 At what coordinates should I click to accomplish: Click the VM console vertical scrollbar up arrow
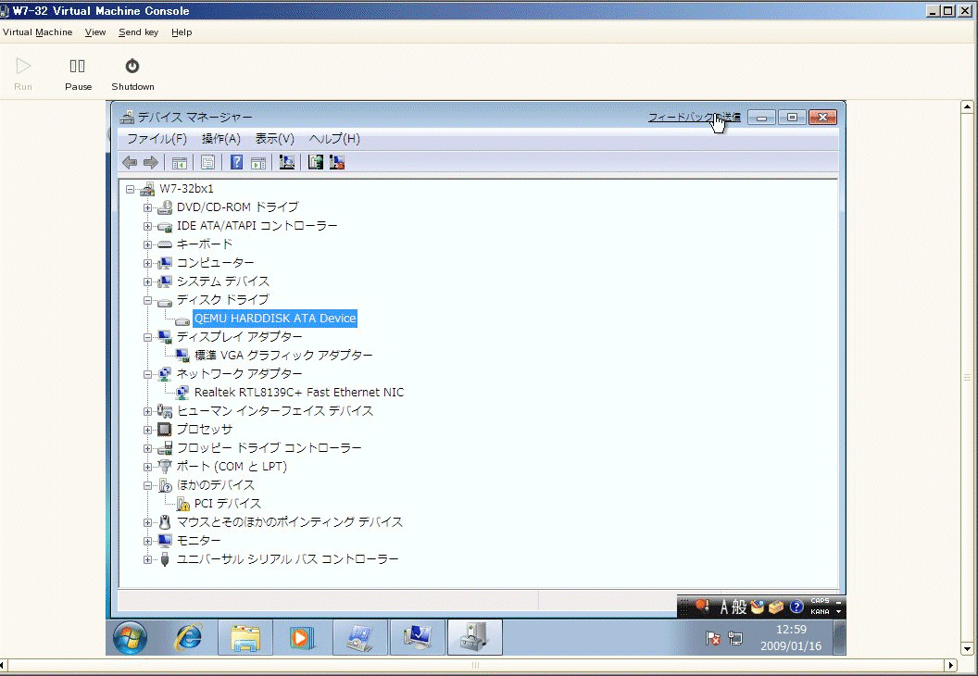tap(968, 106)
